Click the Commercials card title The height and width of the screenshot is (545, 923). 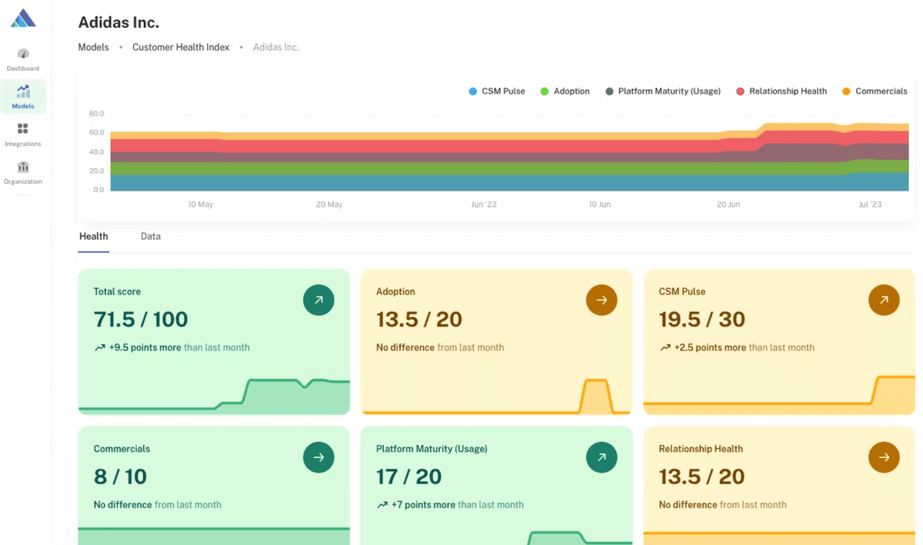point(122,449)
